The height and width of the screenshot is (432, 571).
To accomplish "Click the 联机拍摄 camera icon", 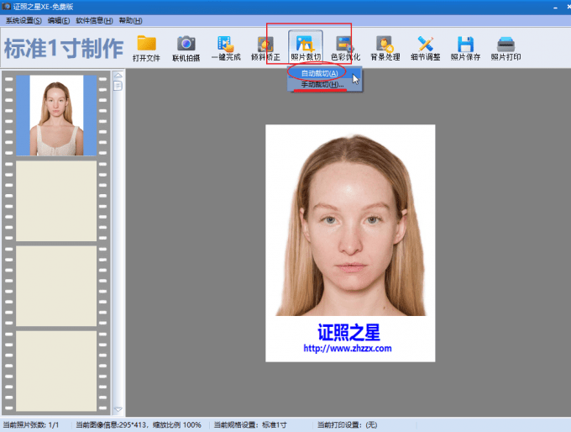I will click(x=186, y=47).
